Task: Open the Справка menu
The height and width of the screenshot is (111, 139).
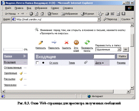Action: tap(68, 8)
